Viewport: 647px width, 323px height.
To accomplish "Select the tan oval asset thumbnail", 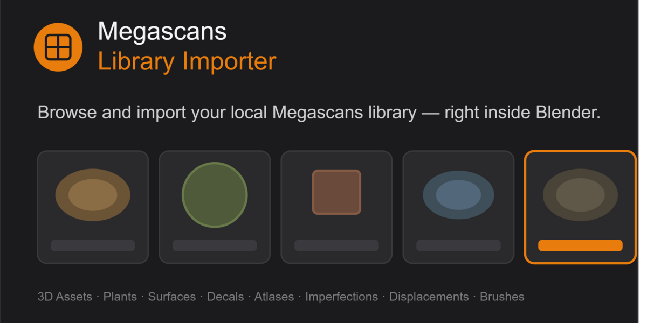I will [93, 195].
